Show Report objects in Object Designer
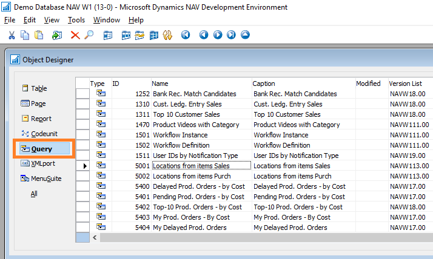The height and width of the screenshot is (259, 433). click(x=36, y=119)
